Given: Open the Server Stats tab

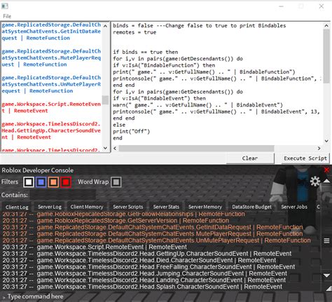Looking at the screenshot, I should click(x=166, y=207).
